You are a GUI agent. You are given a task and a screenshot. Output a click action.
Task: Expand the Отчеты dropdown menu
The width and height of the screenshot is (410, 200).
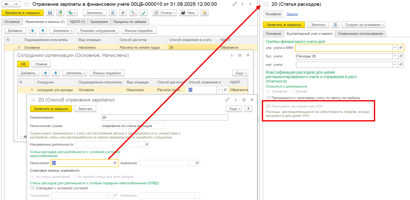click(x=165, y=13)
